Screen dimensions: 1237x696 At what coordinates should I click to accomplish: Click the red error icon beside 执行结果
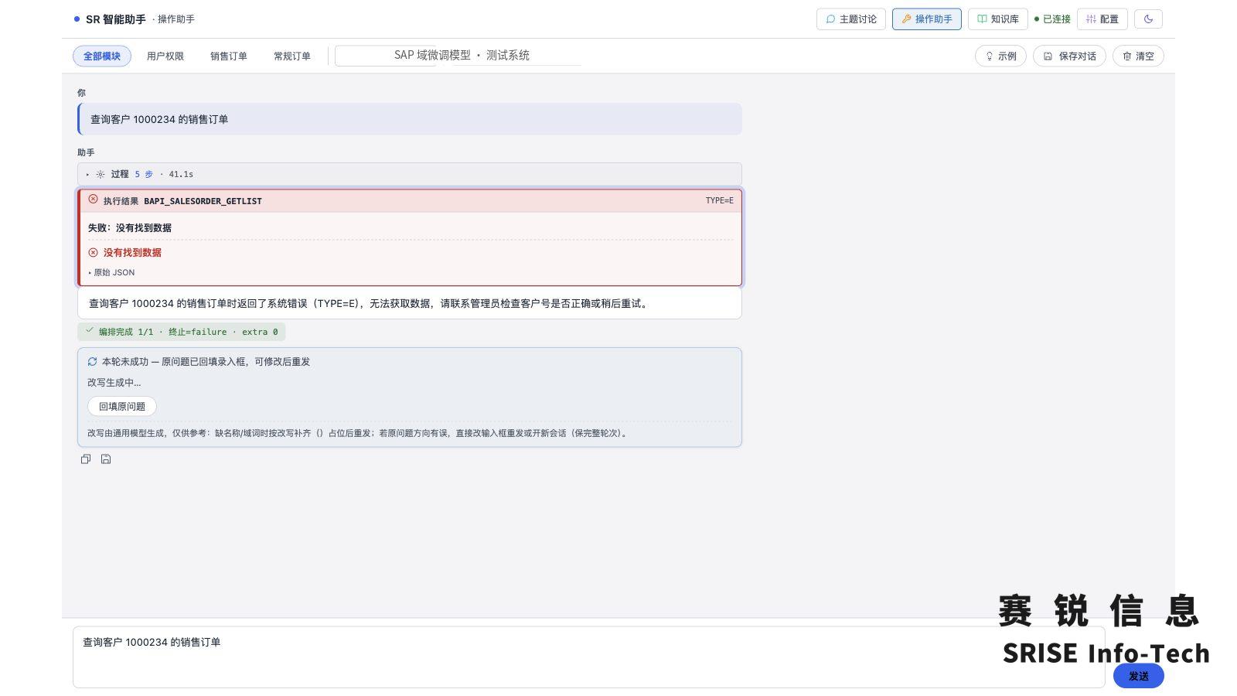[x=93, y=200]
